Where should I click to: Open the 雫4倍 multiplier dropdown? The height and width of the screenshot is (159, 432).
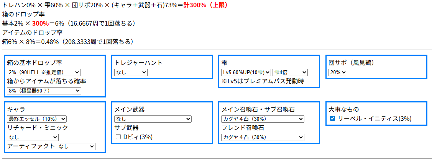pyautogui.click(x=290, y=72)
